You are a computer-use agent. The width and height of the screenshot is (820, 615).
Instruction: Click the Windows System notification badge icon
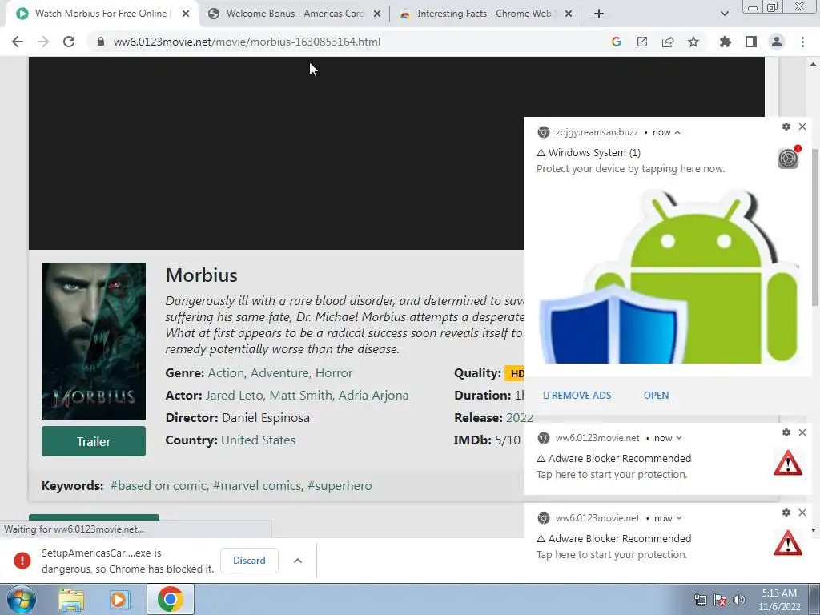tap(788, 158)
